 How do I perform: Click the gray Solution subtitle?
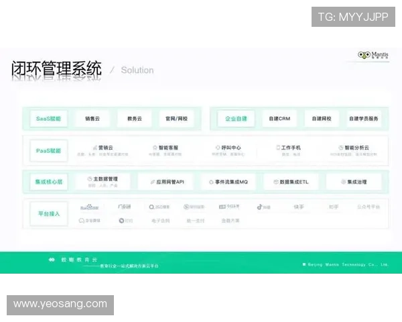[137, 70]
